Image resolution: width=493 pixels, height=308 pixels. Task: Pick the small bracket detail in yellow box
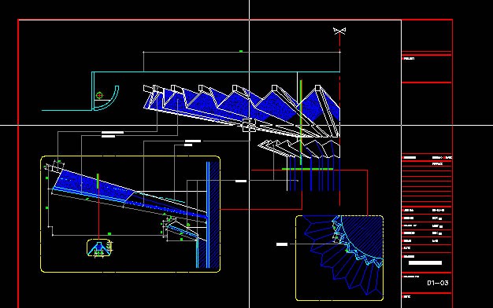[99, 248]
